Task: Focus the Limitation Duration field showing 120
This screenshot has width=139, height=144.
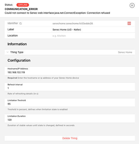Action: [x=70, y=118]
